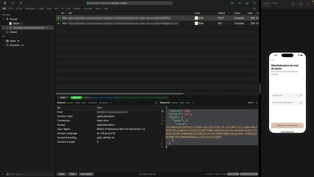This screenshot has height=177, width=314.
Task: Open the Request Summary tab
Action: (x=93, y=103)
